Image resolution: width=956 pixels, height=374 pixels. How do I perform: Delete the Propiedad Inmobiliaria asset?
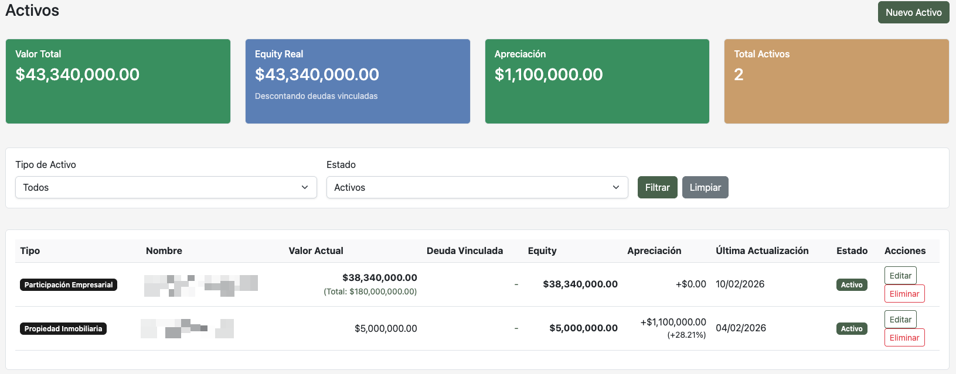pos(904,338)
